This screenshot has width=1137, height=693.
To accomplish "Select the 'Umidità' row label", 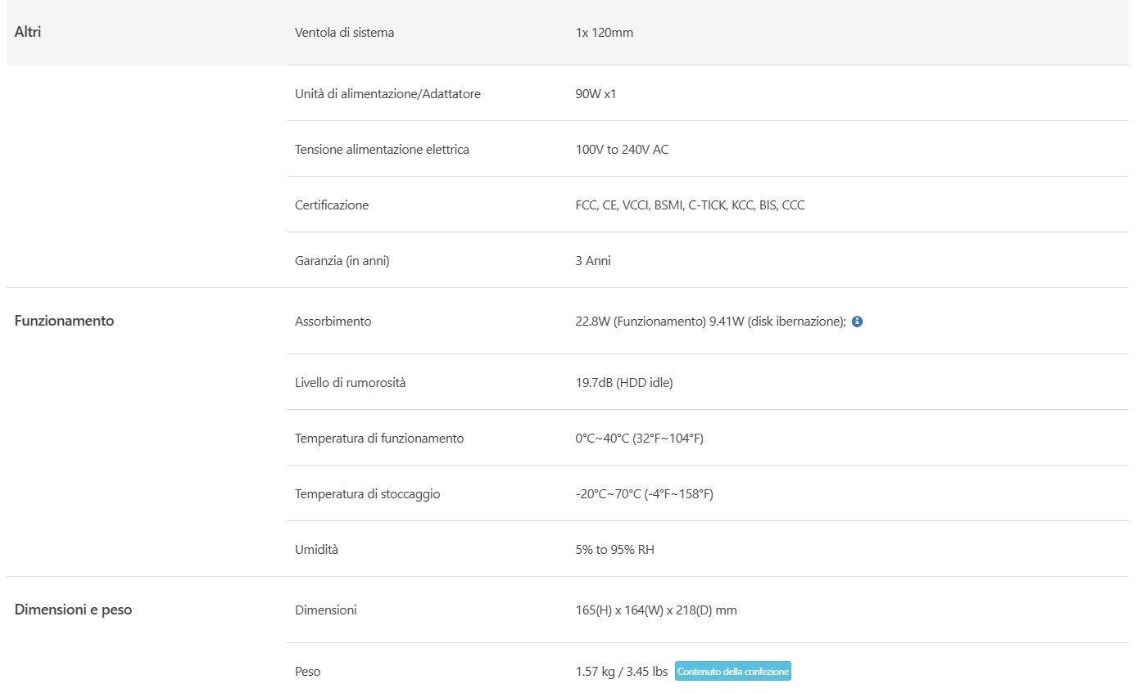I will click(316, 550).
